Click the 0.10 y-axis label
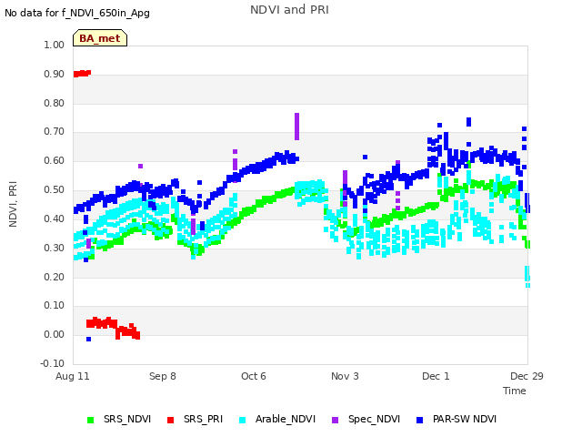 55,306
